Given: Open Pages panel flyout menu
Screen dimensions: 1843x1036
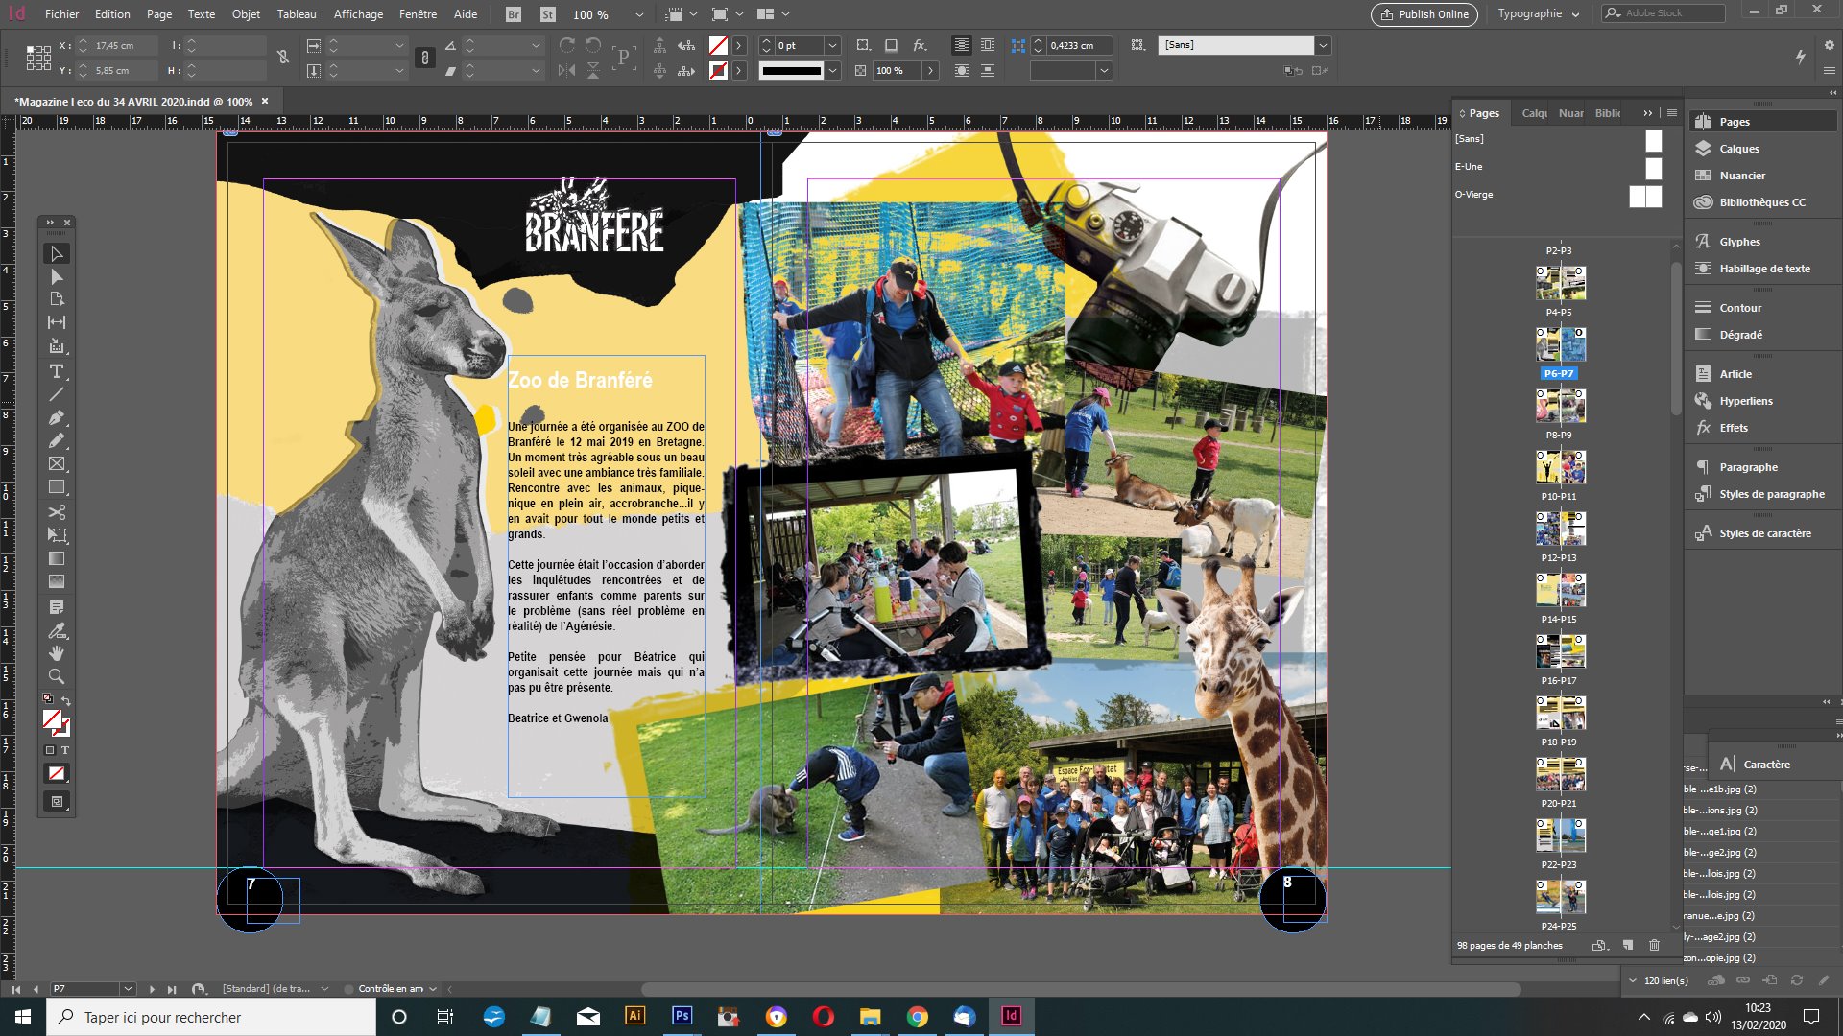Looking at the screenshot, I should 1671,113.
